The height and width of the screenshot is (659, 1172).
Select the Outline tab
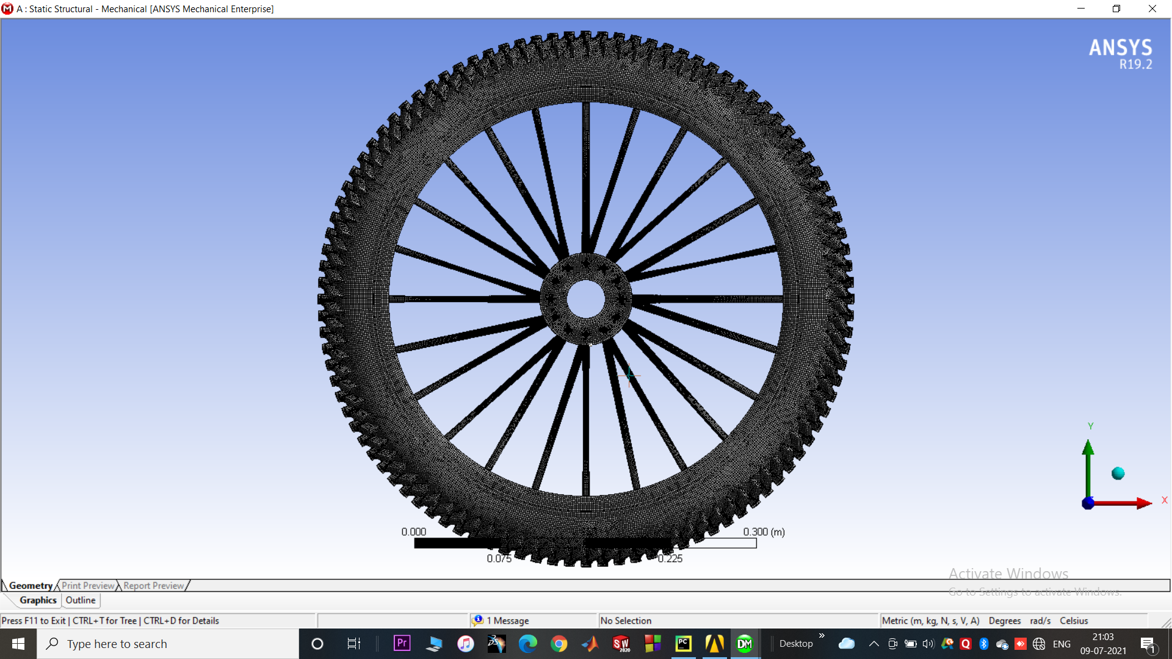click(81, 600)
